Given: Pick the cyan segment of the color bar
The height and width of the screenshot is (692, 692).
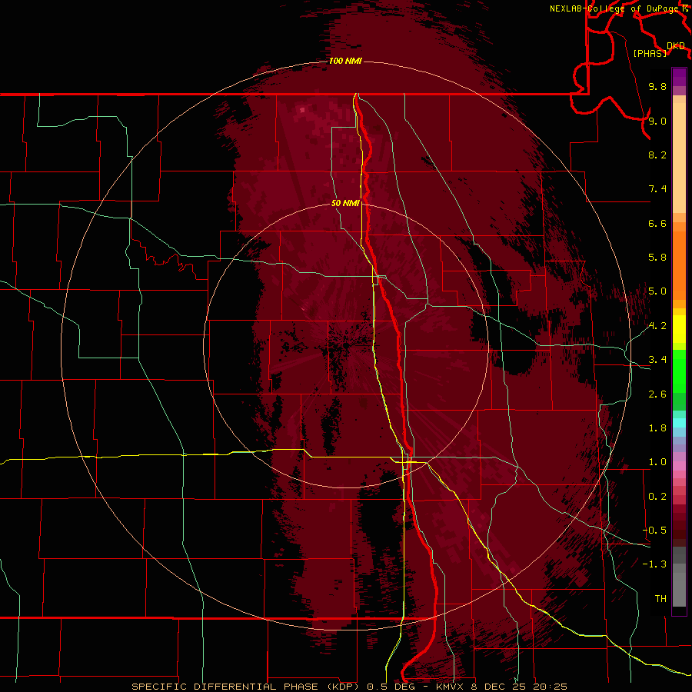Looking at the screenshot, I should coord(679,423).
